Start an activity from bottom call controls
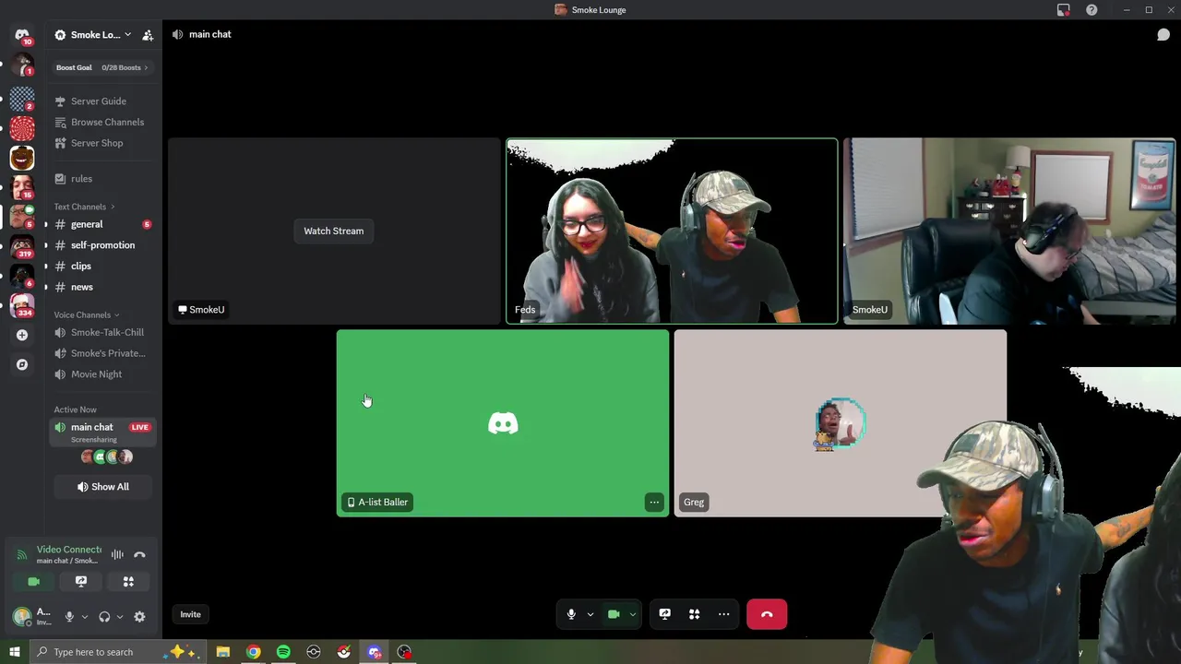 pos(694,614)
